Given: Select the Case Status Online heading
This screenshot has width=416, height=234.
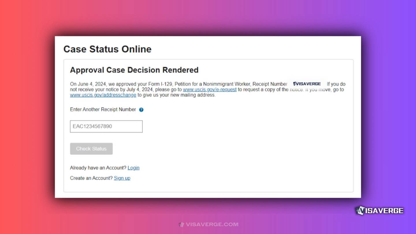Looking at the screenshot, I should tap(107, 49).
